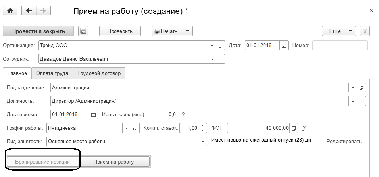This screenshot has height=177, width=379.
Task: Focus the Сотрудник field Давыдов Денис Васильевич
Action: (123, 59)
